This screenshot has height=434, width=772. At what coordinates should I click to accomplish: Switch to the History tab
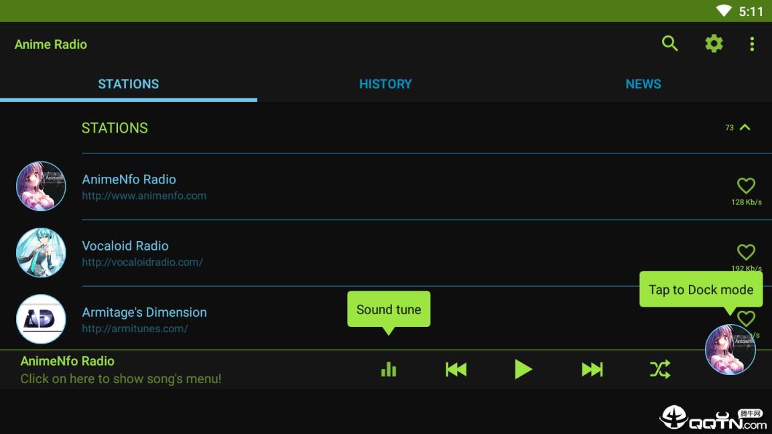(x=385, y=84)
